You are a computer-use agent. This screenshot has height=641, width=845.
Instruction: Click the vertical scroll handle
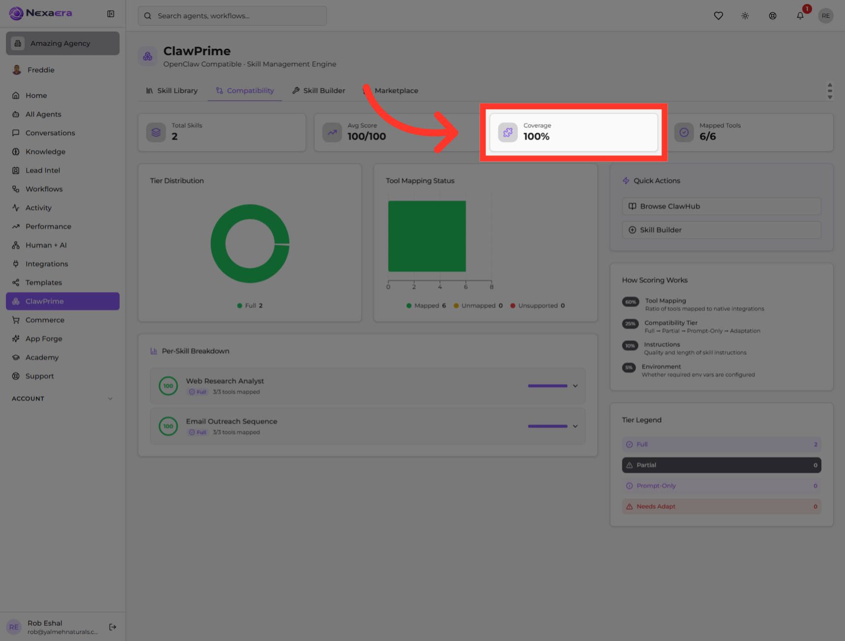pos(830,91)
